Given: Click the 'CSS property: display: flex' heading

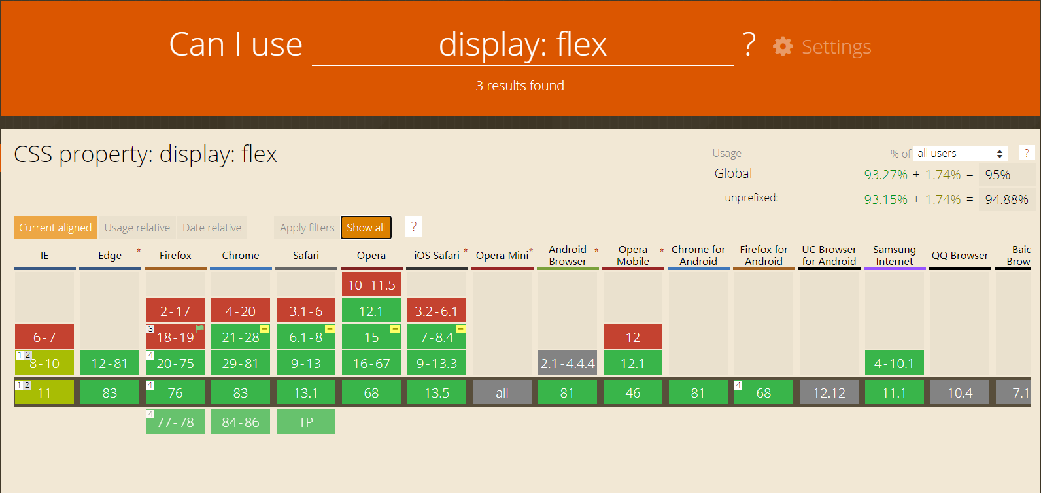Looking at the screenshot, I should pyautogui.click(x=145, y=155).
